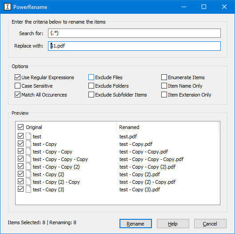Viewport: 235px width, 234px height.
Task: Click the file icon beside 'test - Copy (3)'
Action: coord(28,189)
